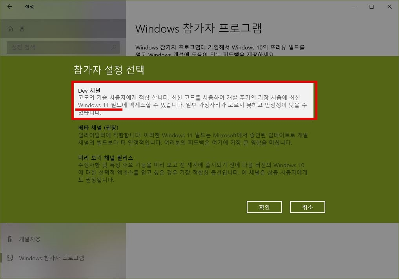Click the 설정 window title text
This screenshot has height=279, width=399.
(x=29, y=7)
